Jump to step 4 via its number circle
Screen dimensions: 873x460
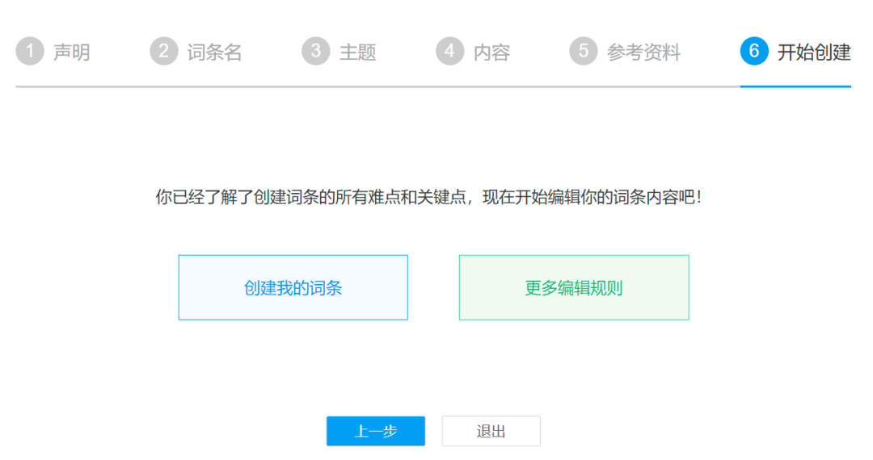pyautogui.click(x=449, y=52)
